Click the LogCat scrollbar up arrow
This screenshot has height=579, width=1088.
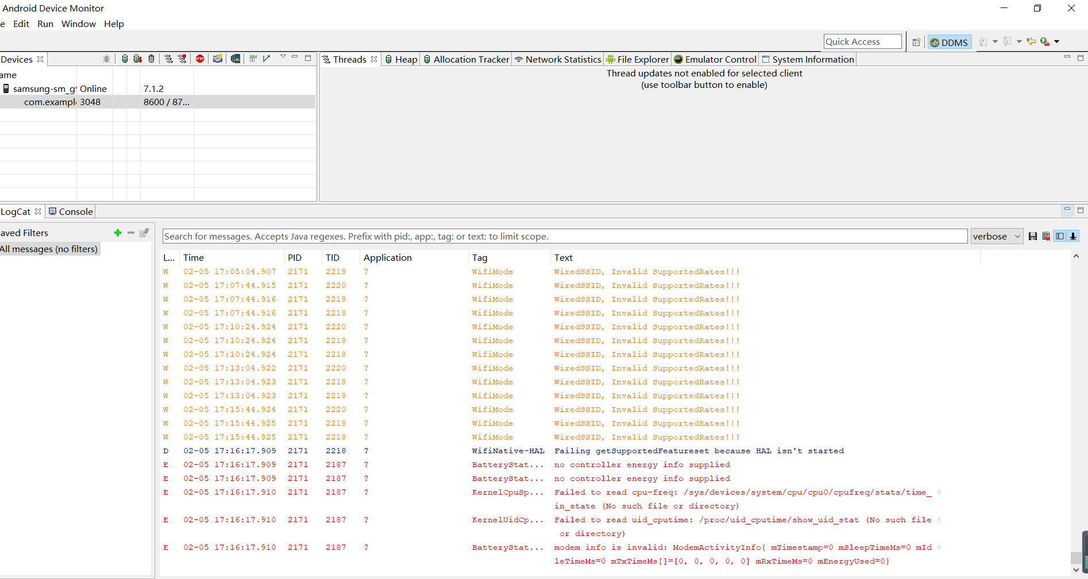pos(1076,256)
